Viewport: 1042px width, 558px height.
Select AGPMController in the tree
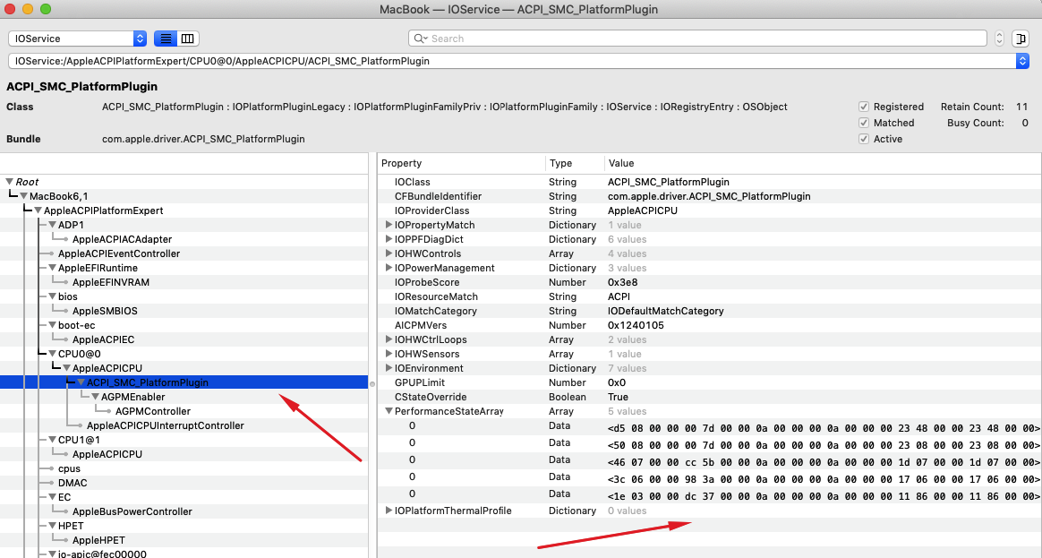[152, 411]
